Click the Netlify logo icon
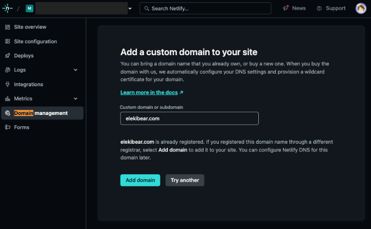The height and width of the screenshot is (229, 371). click(7, 8)
